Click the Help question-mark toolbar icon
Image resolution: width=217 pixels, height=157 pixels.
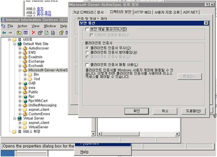[x=61, y=33]
